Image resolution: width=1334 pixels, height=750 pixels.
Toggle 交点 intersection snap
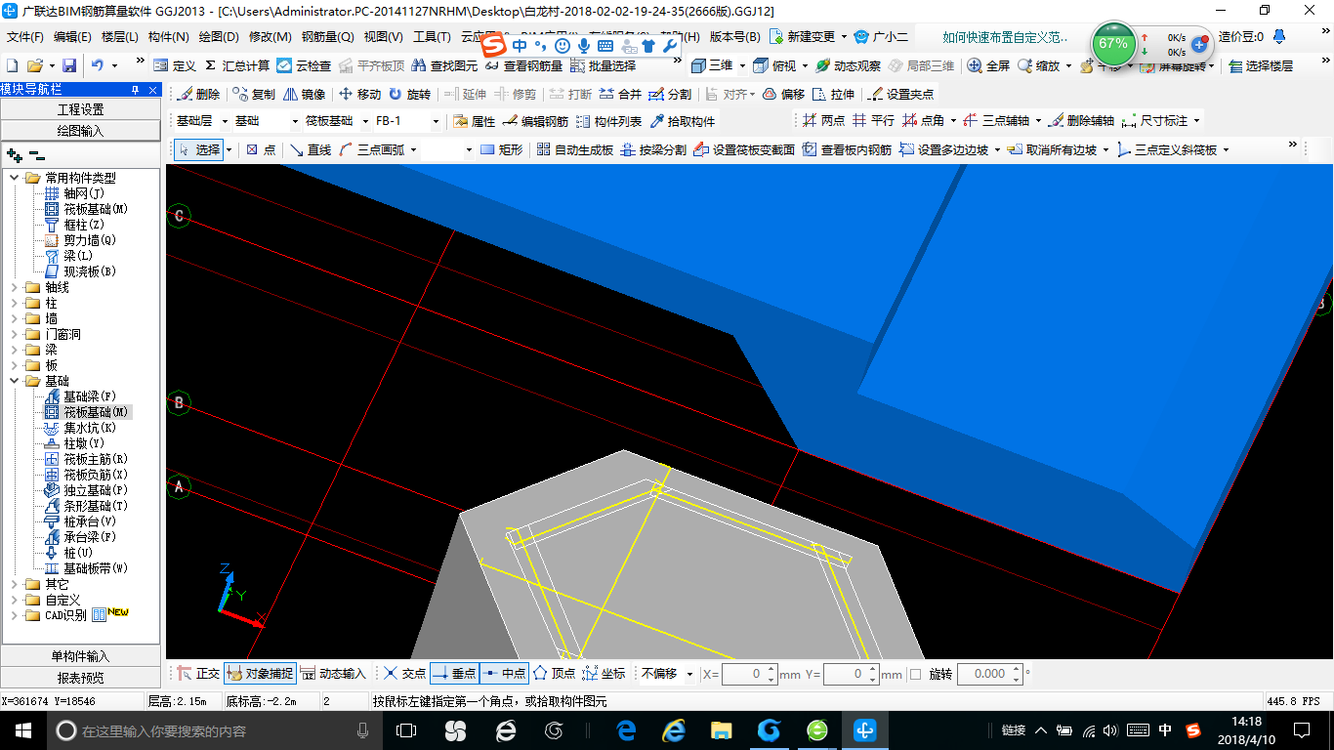404,673
